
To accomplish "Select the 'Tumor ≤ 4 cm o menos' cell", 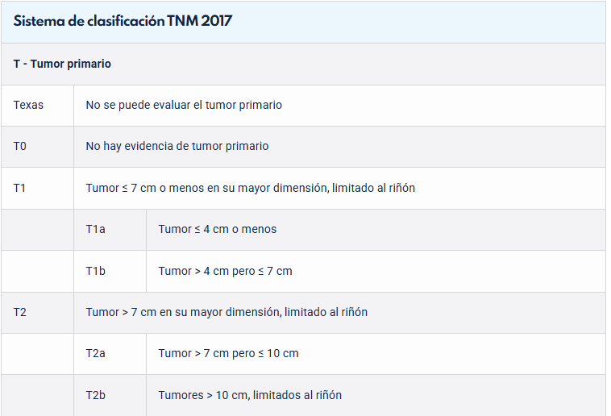I will (x=218, y=229).
